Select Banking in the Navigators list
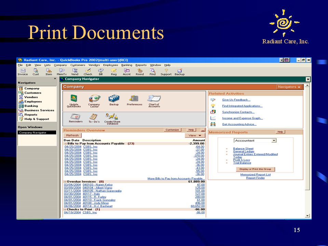 [31, 106]
